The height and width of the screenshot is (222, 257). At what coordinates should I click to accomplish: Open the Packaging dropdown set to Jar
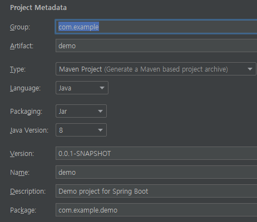(x=81, y=111)
